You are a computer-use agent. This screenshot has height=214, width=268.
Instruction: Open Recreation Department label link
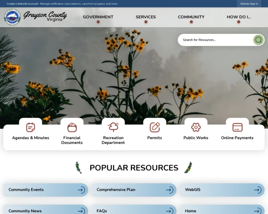tap(113, 140)
